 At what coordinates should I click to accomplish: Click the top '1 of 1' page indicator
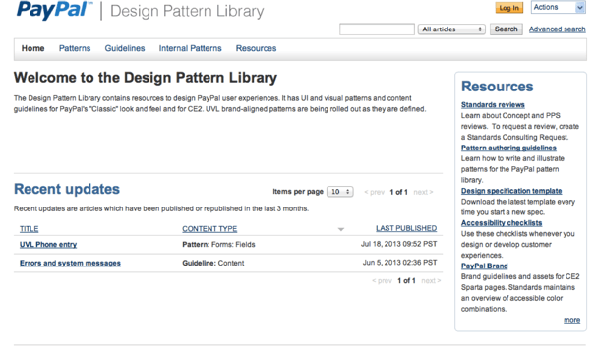tap(398, 192)
